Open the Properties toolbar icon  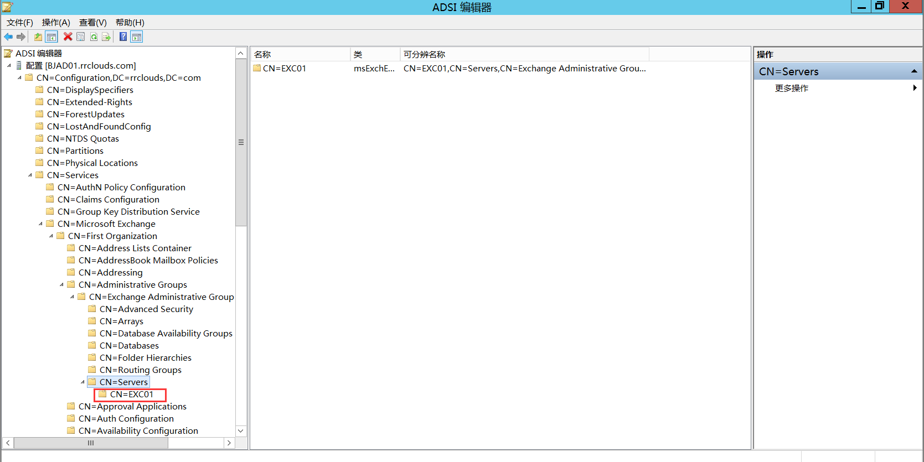(x=80, y=37)
